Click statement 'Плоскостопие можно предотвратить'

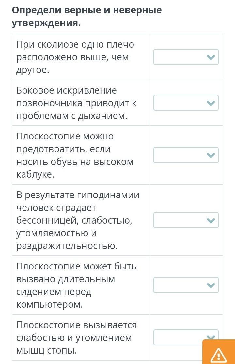[x=75, y=155]
